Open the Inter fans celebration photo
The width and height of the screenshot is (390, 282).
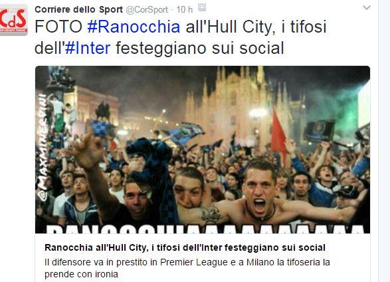pos(203,150)
